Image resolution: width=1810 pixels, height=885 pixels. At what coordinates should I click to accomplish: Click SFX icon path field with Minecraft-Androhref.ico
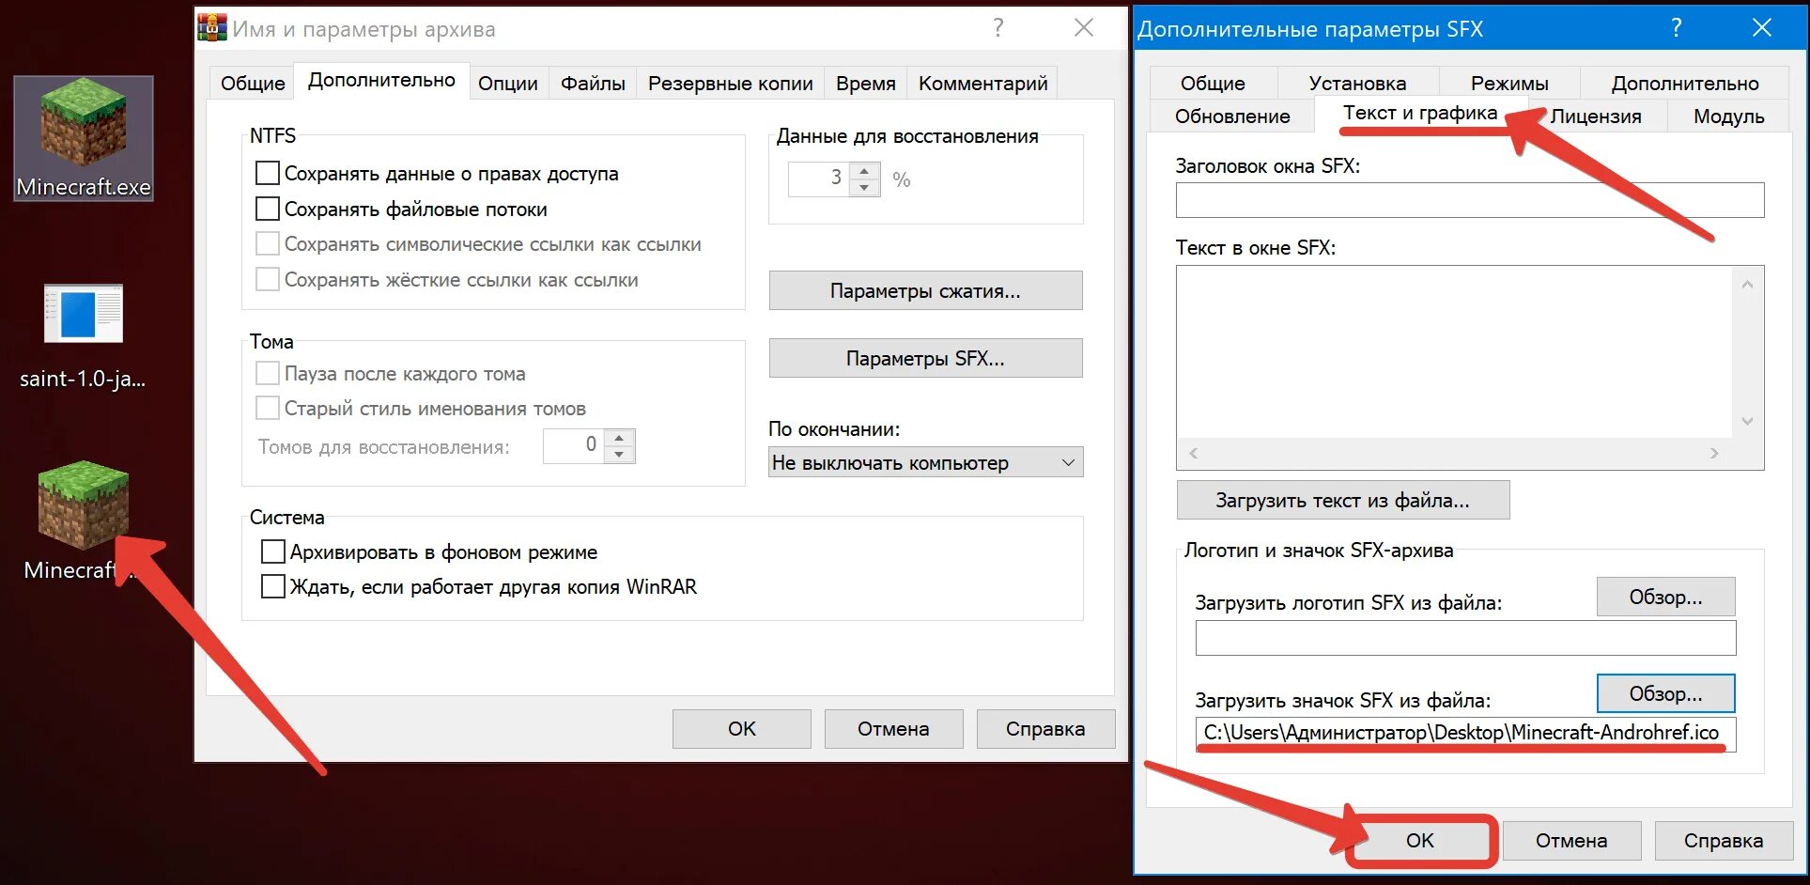(1465, 733)
